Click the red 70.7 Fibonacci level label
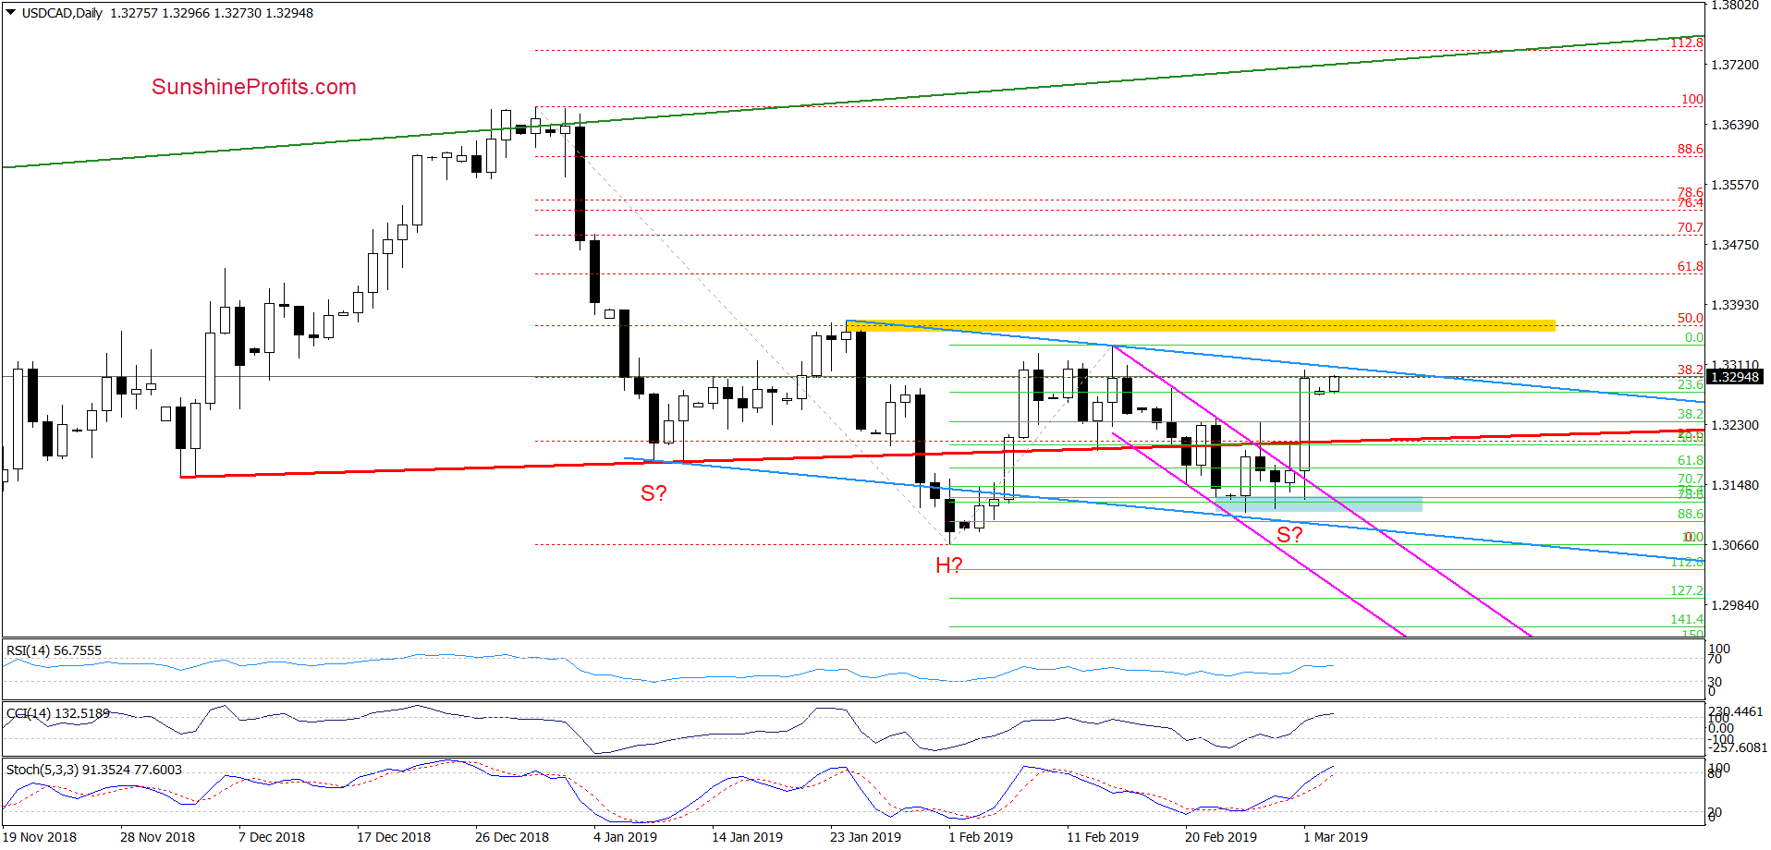Viewport: 1771px width, 850px height. 1690,227
